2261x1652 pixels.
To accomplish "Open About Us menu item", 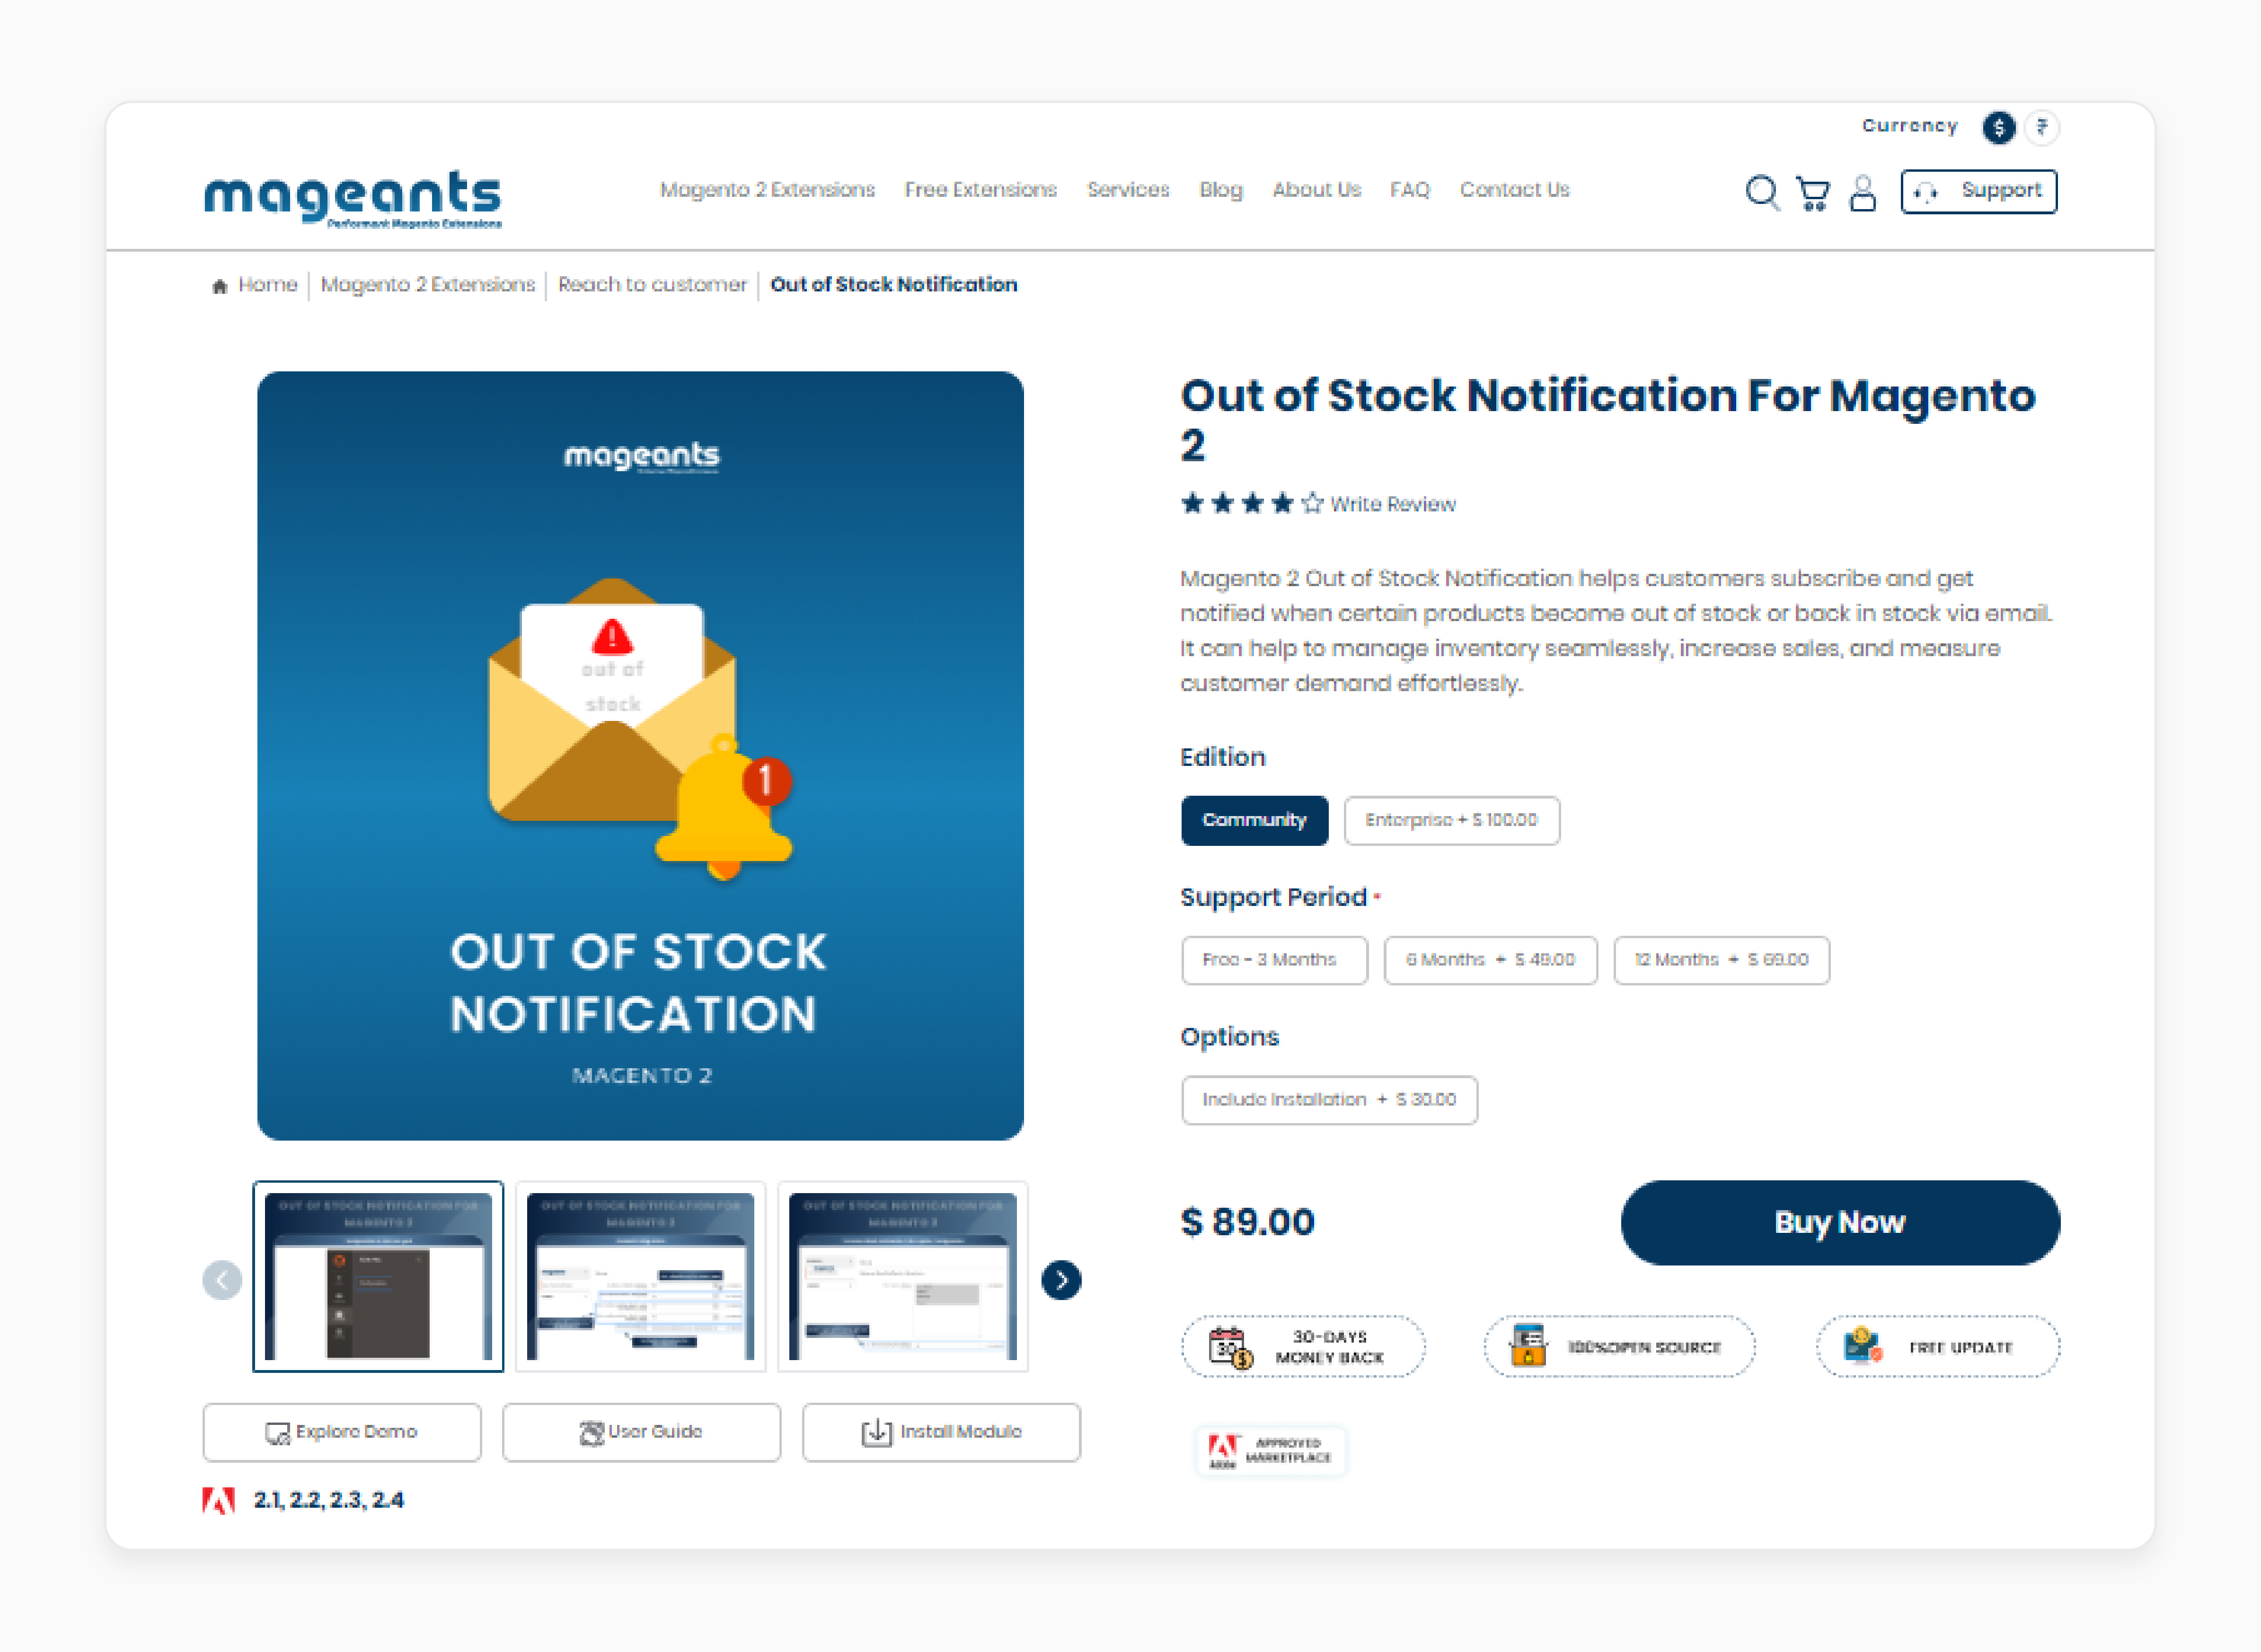I will (x=1316, y=190).
